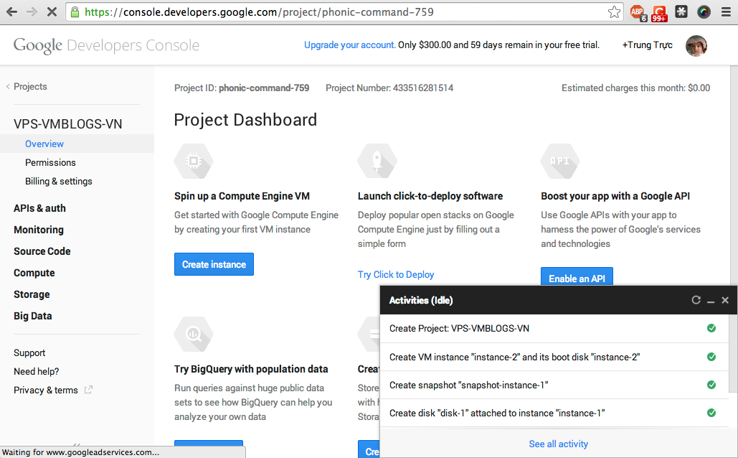Click the browser bookmark star icon
The height and width of the screenshot is (458, 738).
click(614, 12)
